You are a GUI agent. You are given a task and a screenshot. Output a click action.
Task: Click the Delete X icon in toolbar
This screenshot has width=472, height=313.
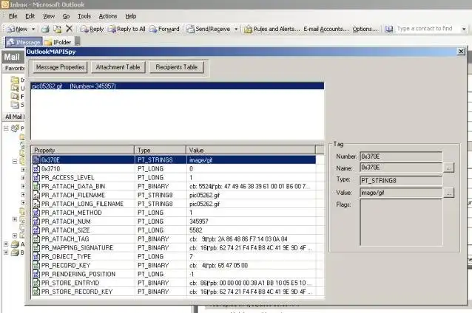pyautogui.click(x=70, y=29)
